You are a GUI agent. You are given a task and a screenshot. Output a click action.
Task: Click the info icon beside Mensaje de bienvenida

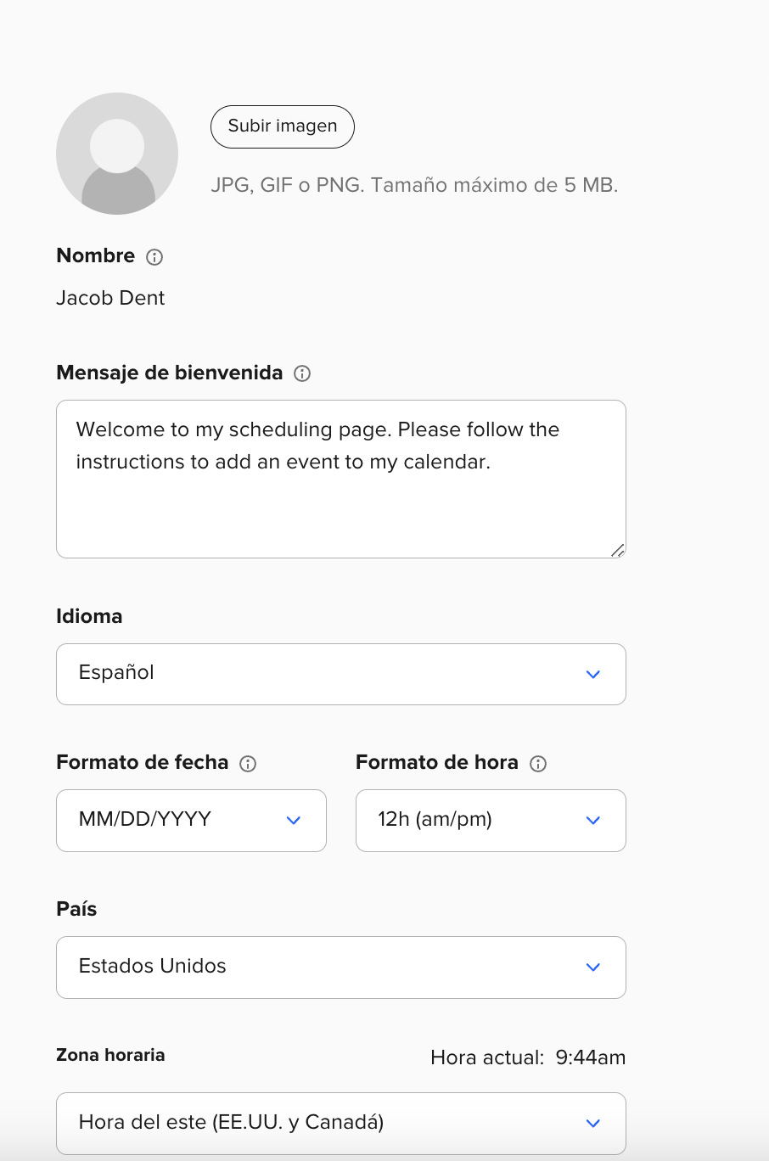tap(302, 373)
